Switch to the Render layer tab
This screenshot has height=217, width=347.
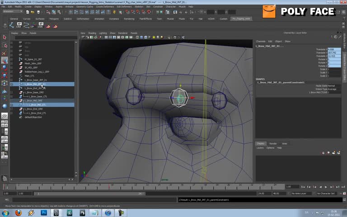[x=273, y=143]
